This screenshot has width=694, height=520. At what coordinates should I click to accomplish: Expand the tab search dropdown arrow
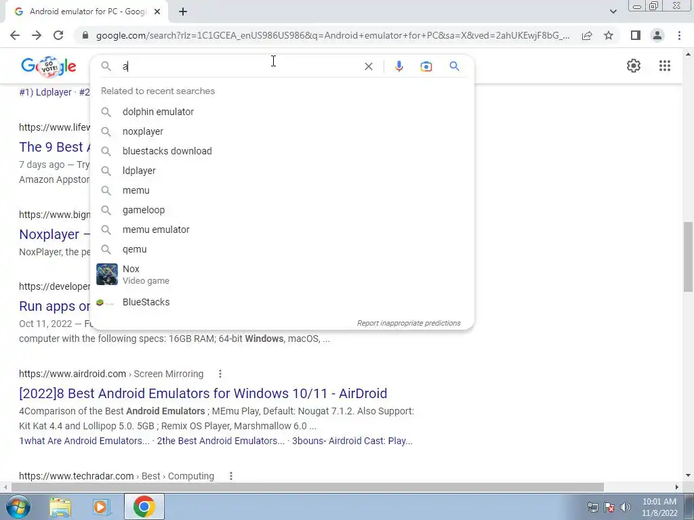click(613, 12)
